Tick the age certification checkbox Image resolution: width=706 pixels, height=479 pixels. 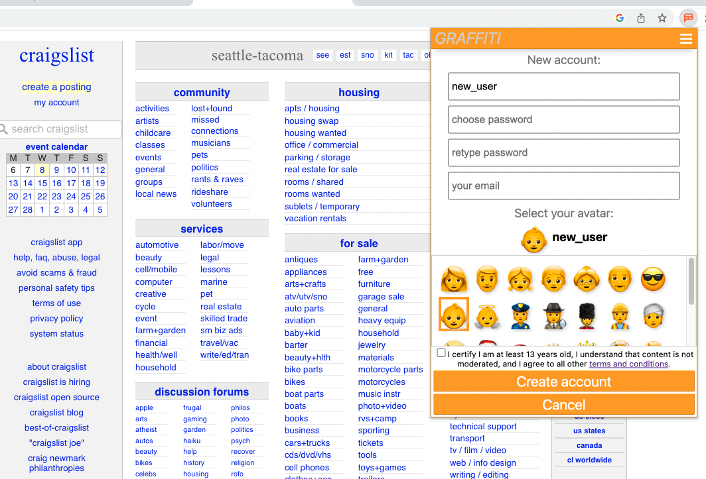pyautogui.click(x=441, y=353)
